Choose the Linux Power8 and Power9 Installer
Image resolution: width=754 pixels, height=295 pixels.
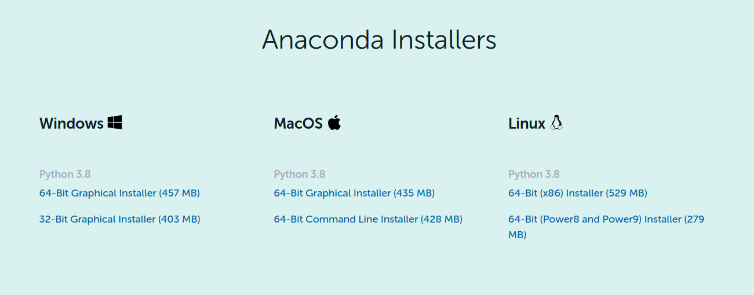tap(606, 227)
